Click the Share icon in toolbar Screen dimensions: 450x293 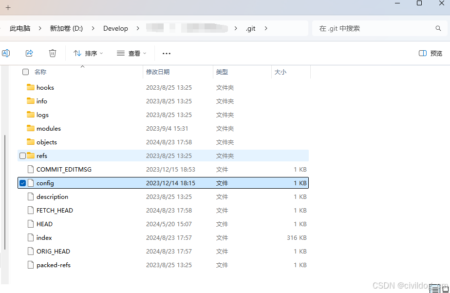pyautogui.click(x=29, y=53)
